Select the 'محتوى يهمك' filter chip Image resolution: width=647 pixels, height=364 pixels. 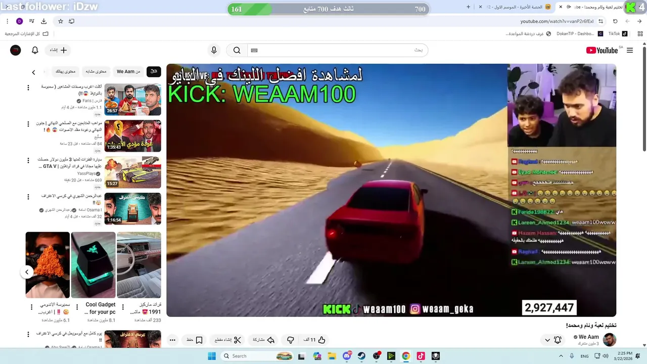pyautogui.click(x=65, y=72)
